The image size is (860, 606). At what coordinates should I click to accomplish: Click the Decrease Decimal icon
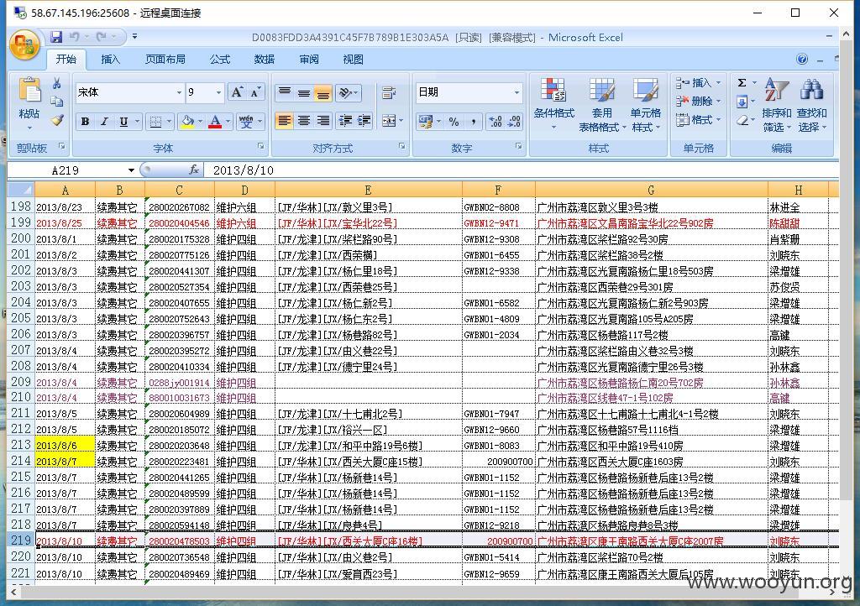[x=514, y=121]
